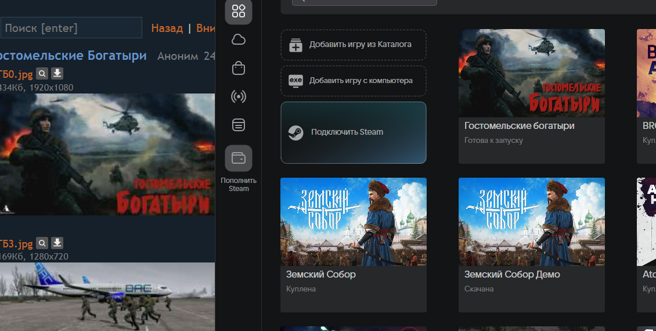Click Добавить игру с компьютера button

coord(354,81)
